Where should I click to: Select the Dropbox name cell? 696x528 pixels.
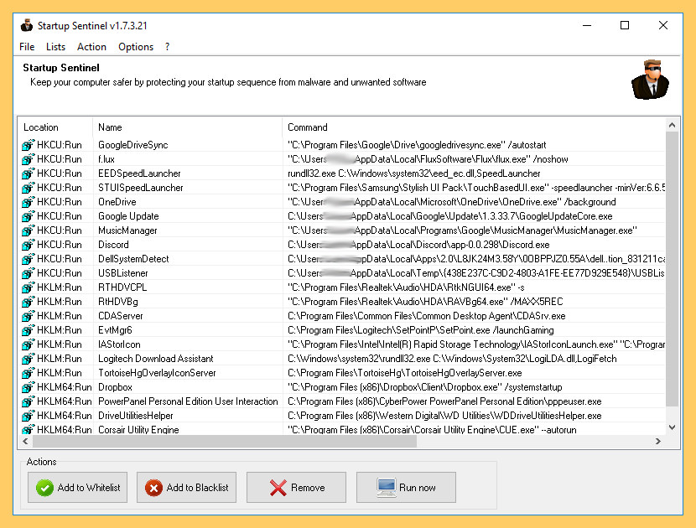point(116,387)
